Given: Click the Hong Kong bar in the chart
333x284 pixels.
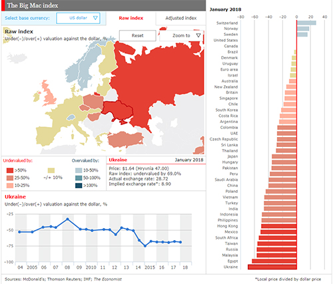Looking at the screenshot, I should click(x=279, y=226).
